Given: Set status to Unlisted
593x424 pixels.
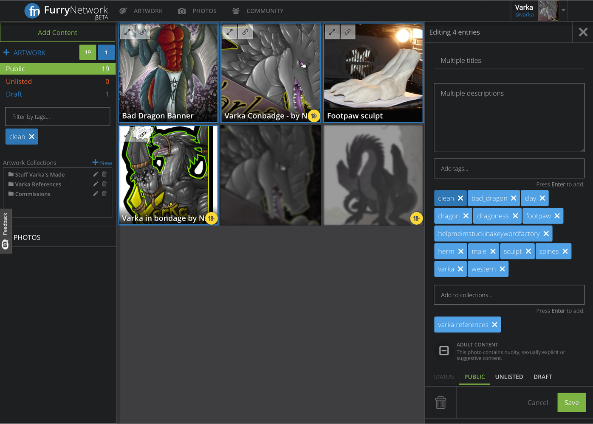Looking at the screenshot, I should [509, 377].
